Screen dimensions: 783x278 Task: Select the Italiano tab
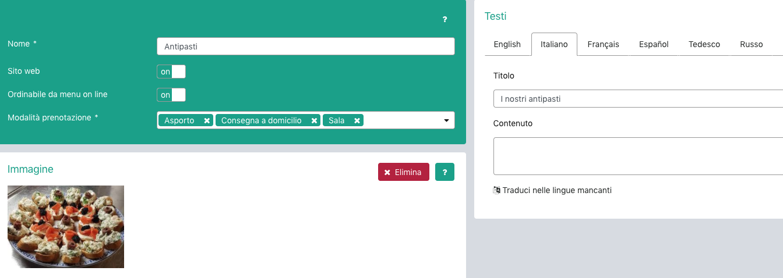point(554,44)
